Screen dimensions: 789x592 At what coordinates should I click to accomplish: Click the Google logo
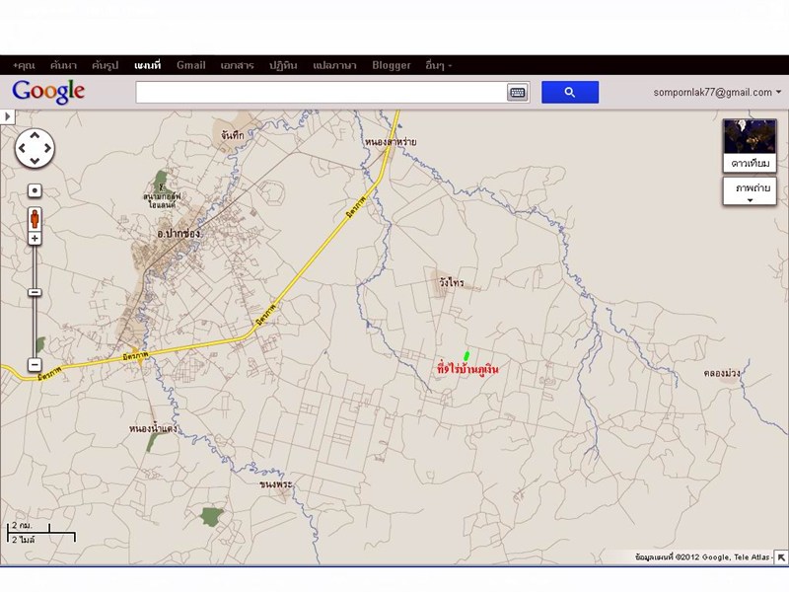point(48,92)
